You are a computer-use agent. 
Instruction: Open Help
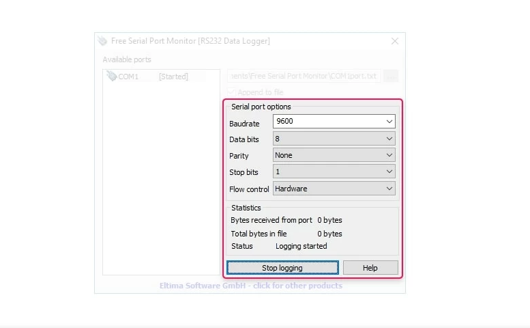[370, 268]
